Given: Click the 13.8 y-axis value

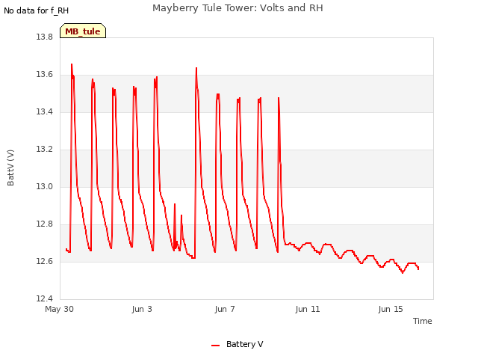Looking at the screenshot, I should click(x=45, y=37).
